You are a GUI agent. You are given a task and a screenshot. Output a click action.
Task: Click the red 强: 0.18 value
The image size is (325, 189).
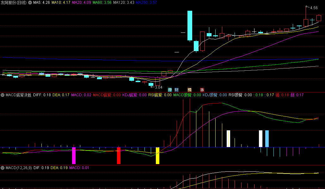pos(282,95)
